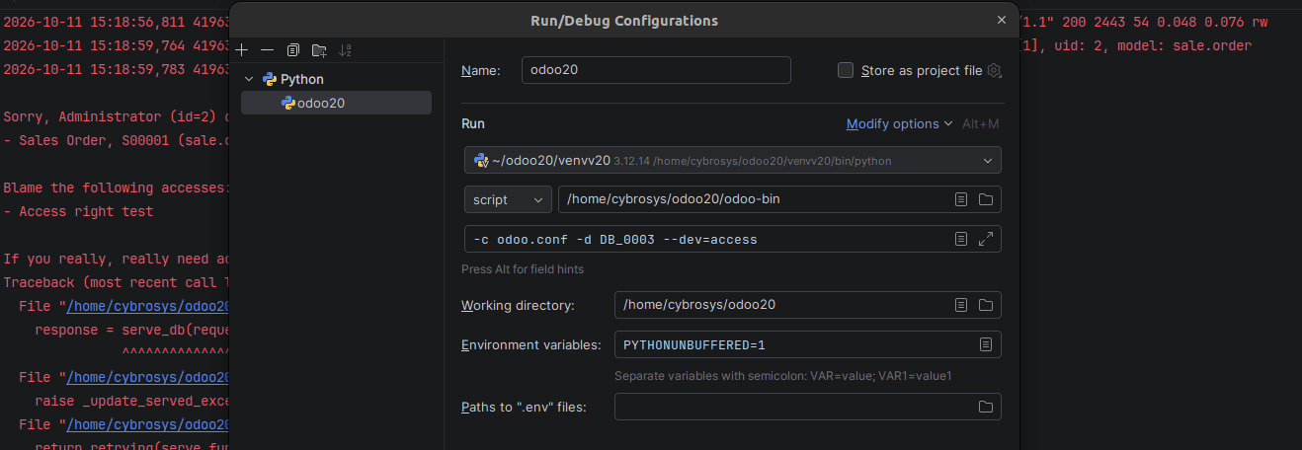The image size is (1302, 450).
Task: Browse for the script path using folder icon
Action: (985, 199)
